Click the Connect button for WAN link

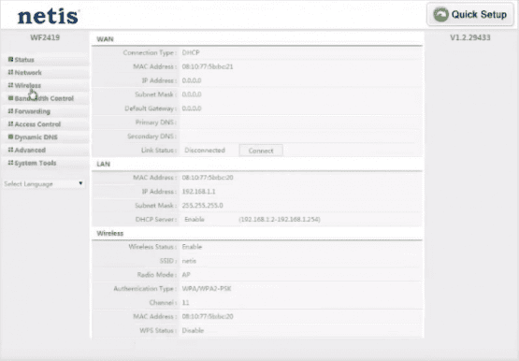click(x=261, y=151)
